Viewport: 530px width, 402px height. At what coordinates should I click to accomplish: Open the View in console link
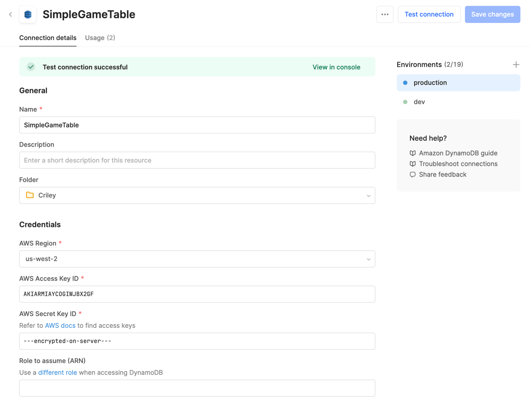[x=336, y=67]
